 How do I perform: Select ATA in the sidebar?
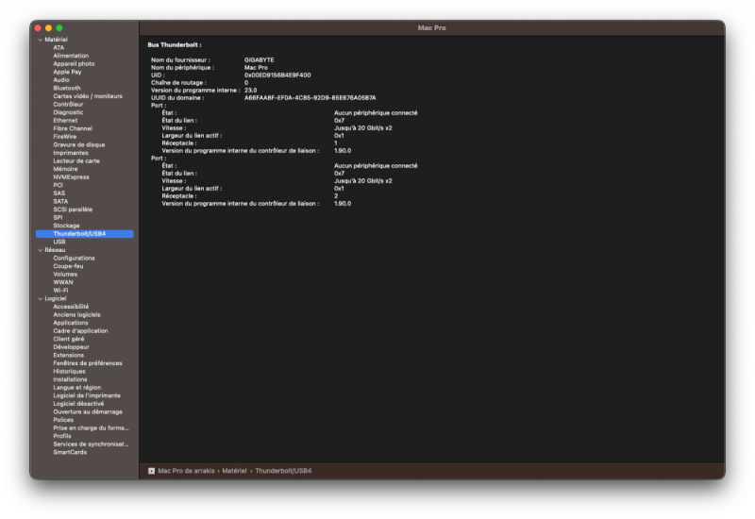pyautogui.click(x=59, y=48)
